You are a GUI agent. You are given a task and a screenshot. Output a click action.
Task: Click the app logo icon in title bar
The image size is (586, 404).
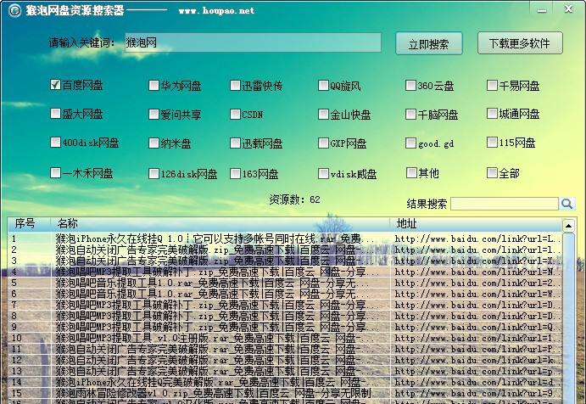[15, 10]
